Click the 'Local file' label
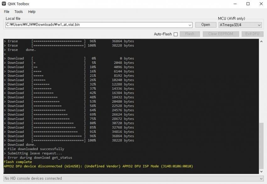Image resolution: width=267 pixels, height=184 pixels. coord(13,19)
